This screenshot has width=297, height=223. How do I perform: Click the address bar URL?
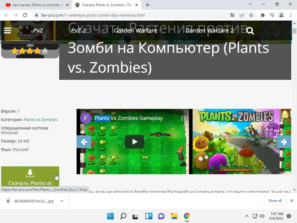click(x=93, y=15)
